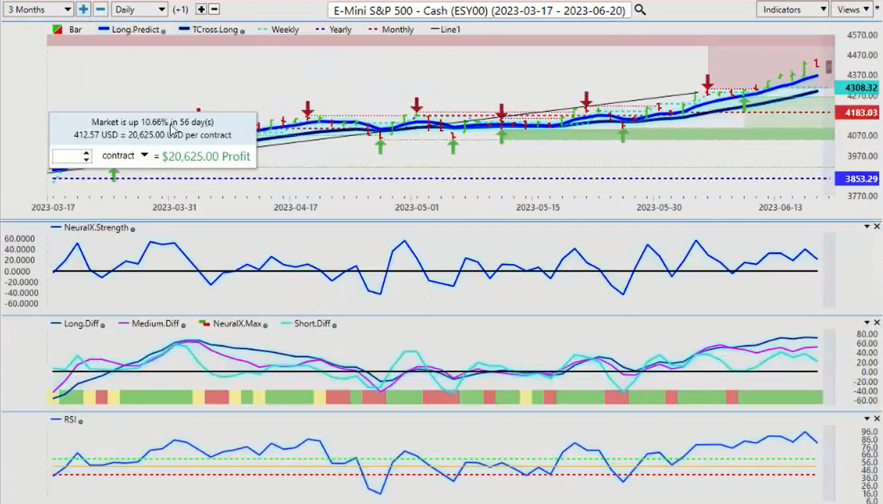Click the settings dot beside Long.Diff
Image resolution: width=883 pixels, height=504 pixels.
[x=103, y=325]
